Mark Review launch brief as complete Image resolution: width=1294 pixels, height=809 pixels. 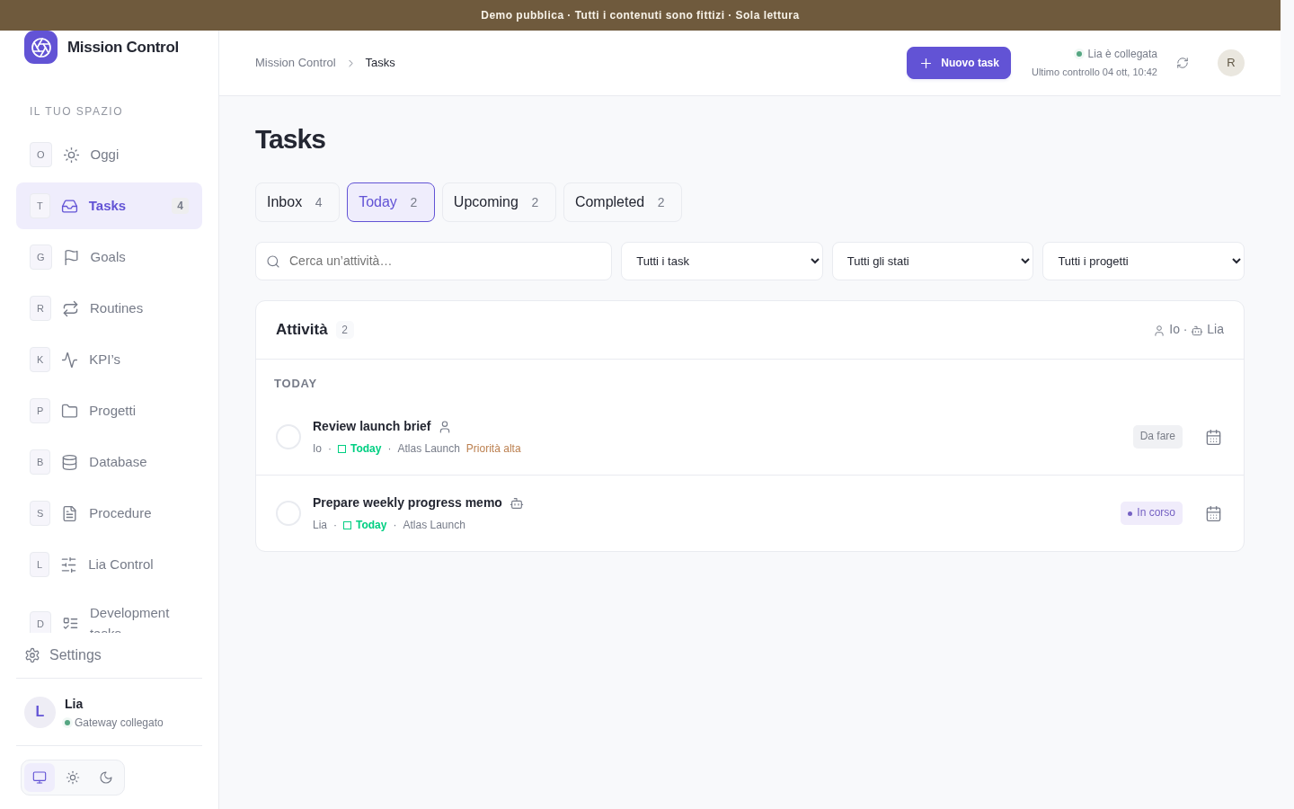click(288, 437)
